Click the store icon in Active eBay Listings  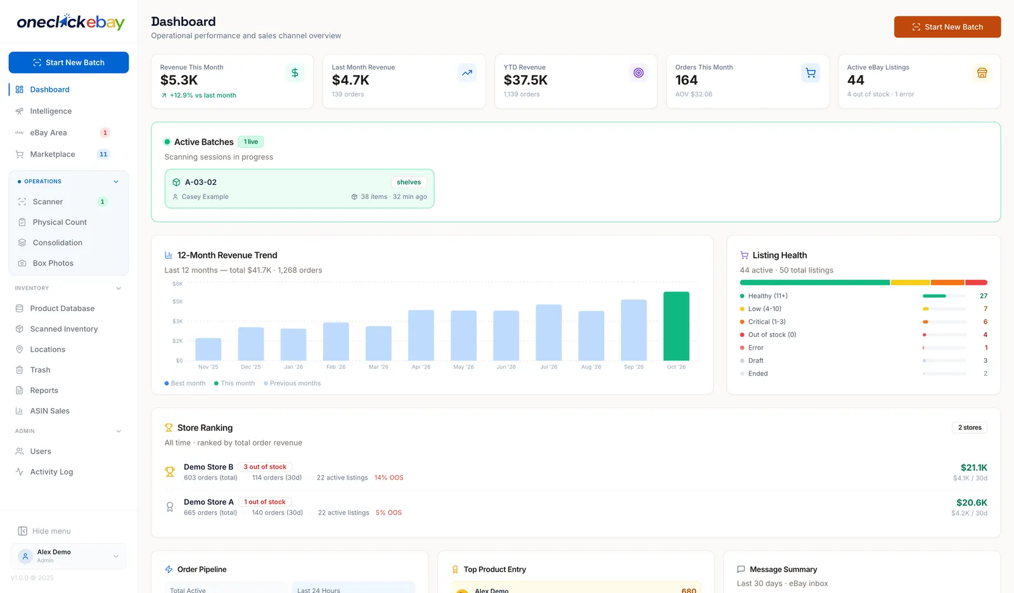pos(982,73)
